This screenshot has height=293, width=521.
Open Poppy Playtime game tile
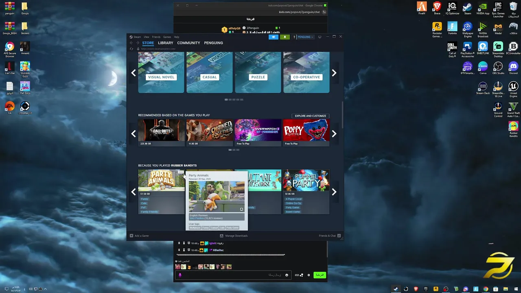(x=306, y=132)
